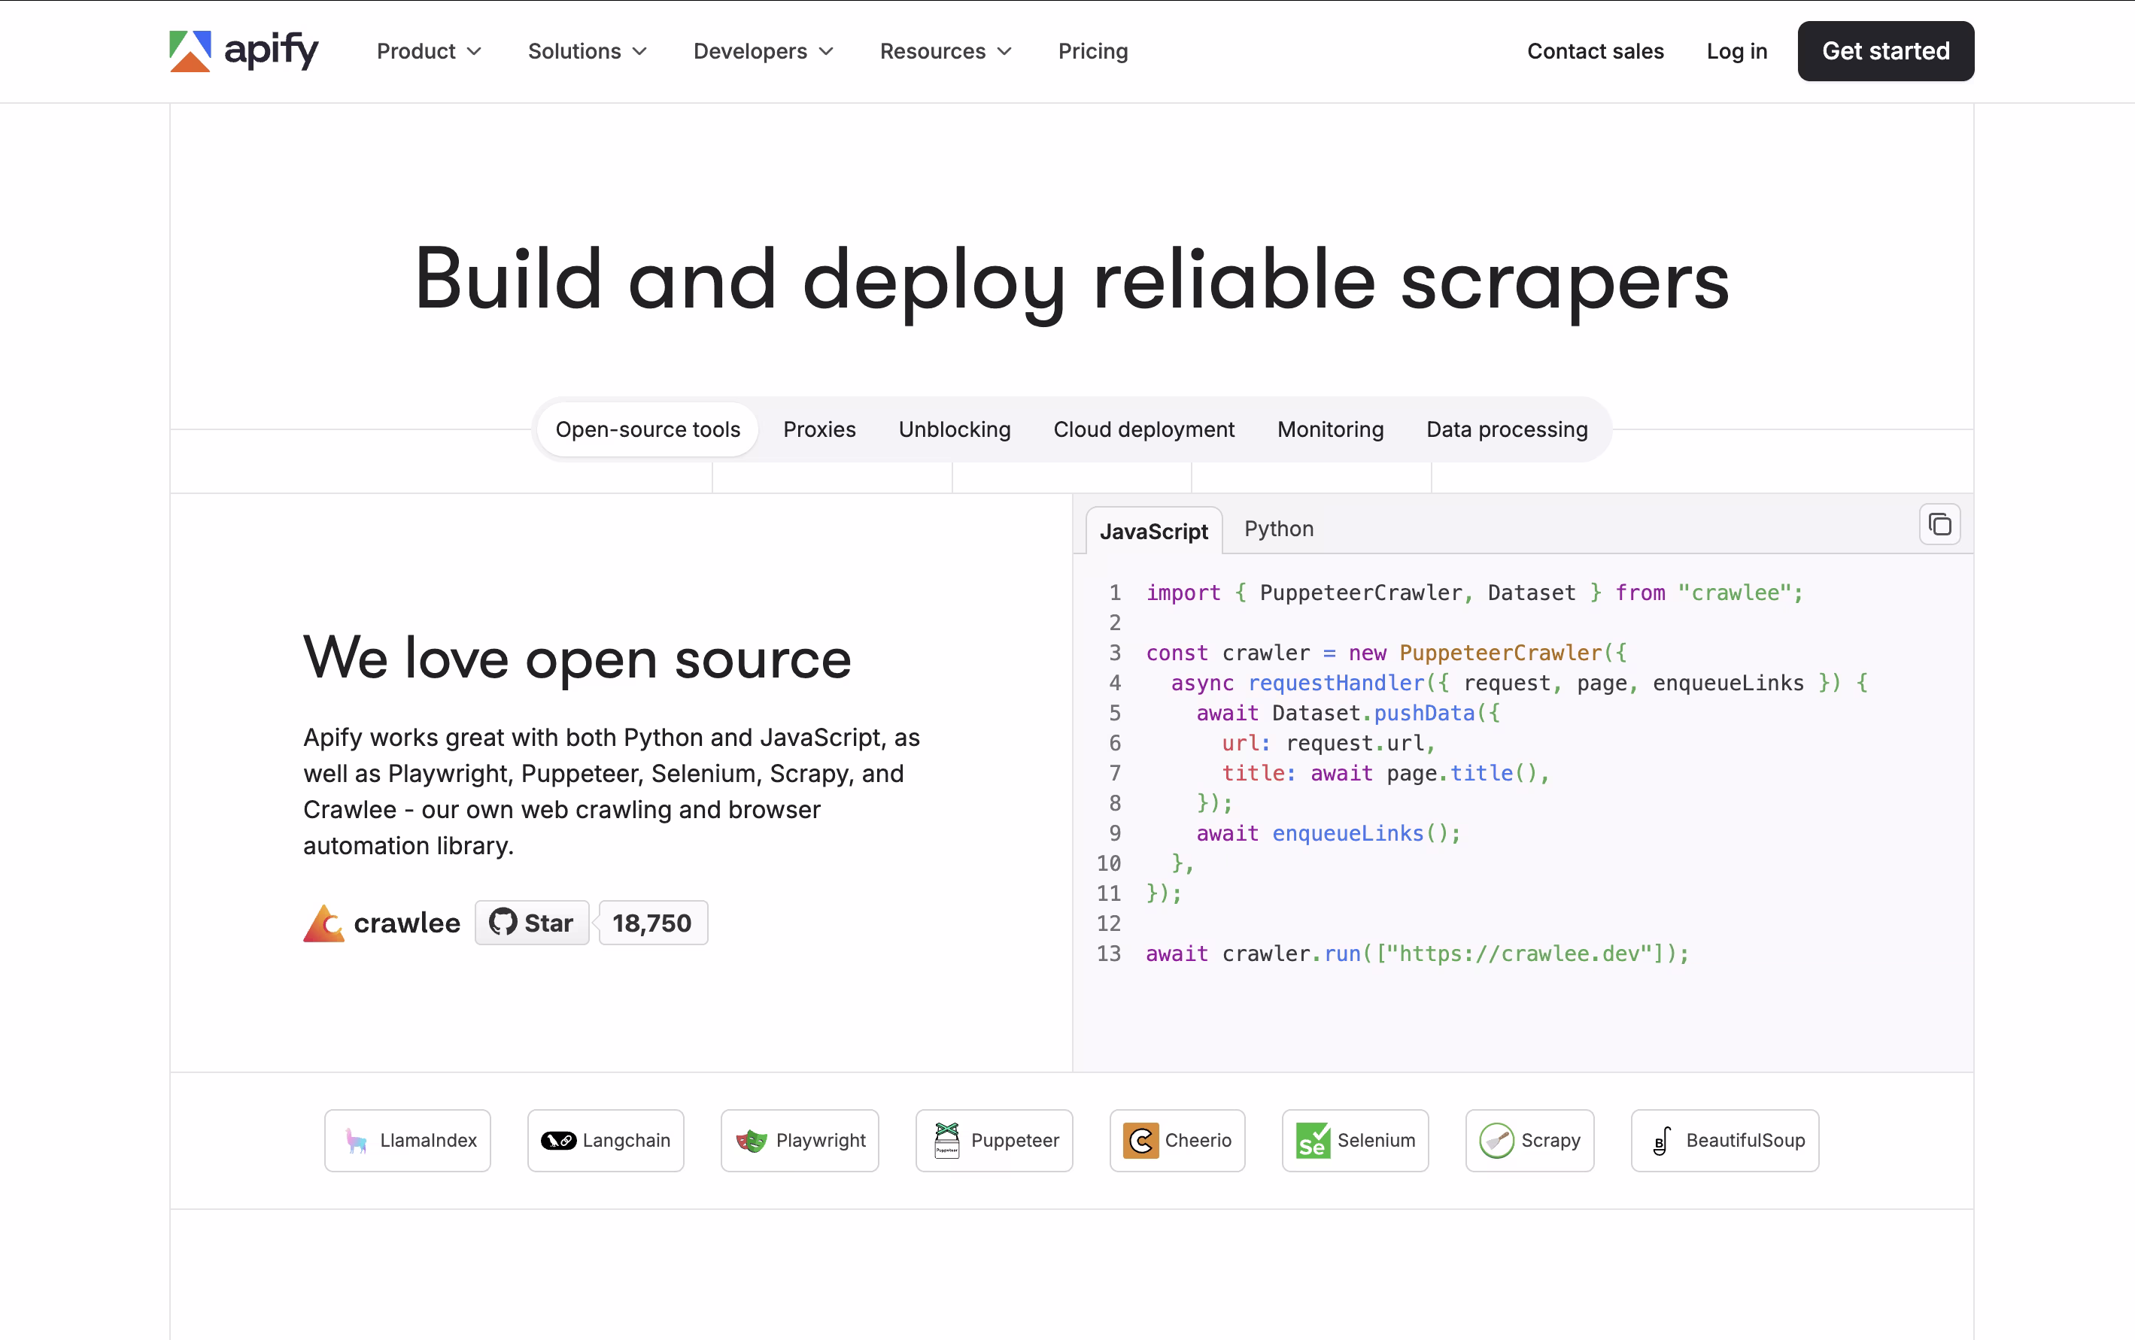Expand the Product menu chevron
2135x1340 pixels.
coord(475,51)
